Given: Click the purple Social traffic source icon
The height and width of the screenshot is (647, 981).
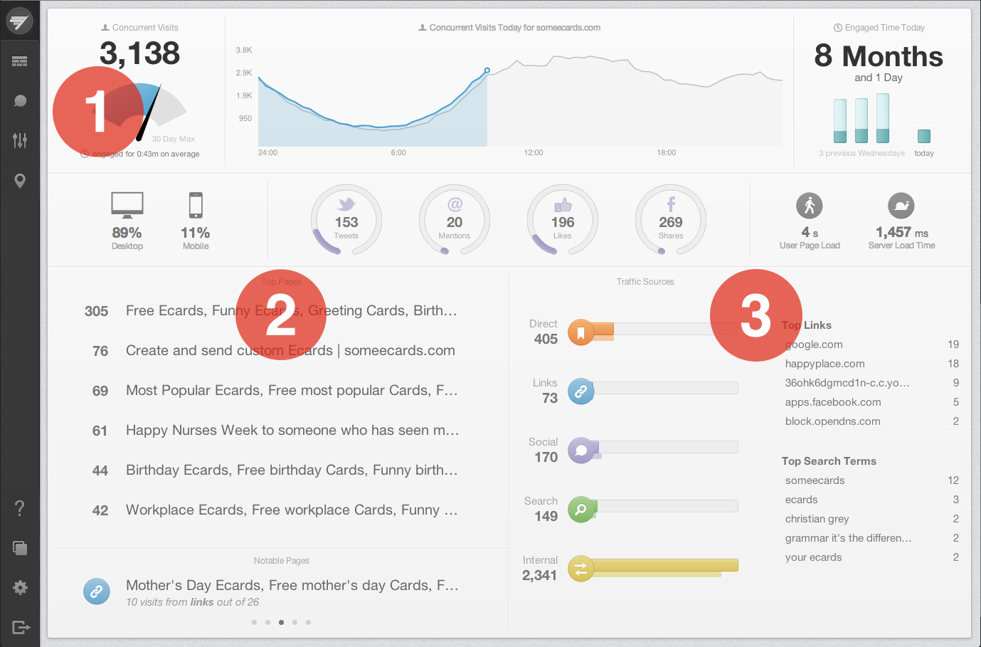Looking at the screenshot, I should (581, 451).
